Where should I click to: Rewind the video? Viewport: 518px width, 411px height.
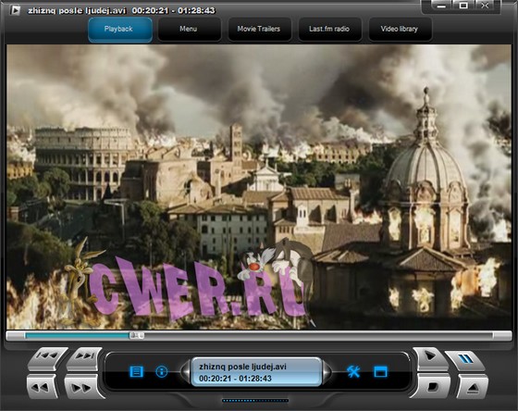[42, 387]
